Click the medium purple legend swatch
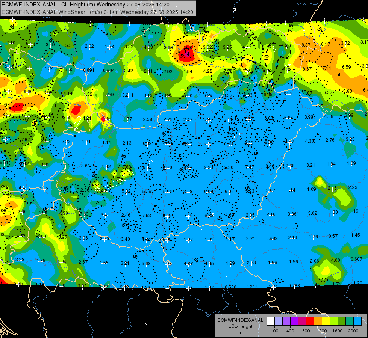368x338 pixels. [x=286, y=321]
